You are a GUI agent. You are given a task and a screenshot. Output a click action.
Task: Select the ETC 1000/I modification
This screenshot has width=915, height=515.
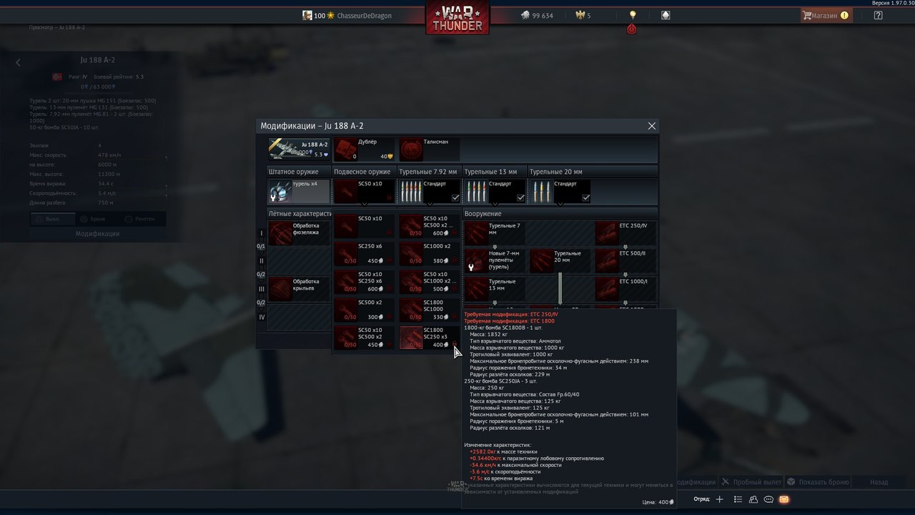[625, 289]
